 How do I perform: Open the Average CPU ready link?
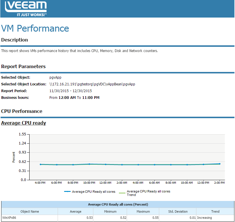pyautogui.click(x=23, y=123)
